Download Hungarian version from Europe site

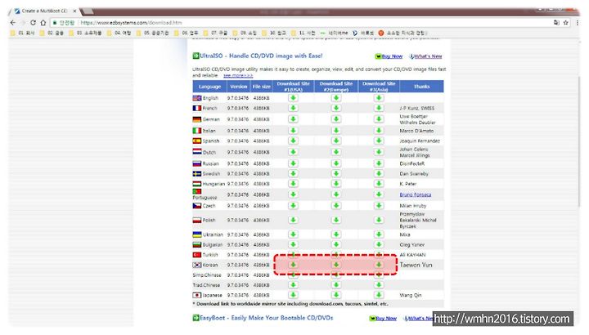(336, 184)
